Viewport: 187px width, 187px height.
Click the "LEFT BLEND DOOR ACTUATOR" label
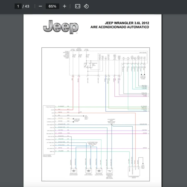point(89,174)
